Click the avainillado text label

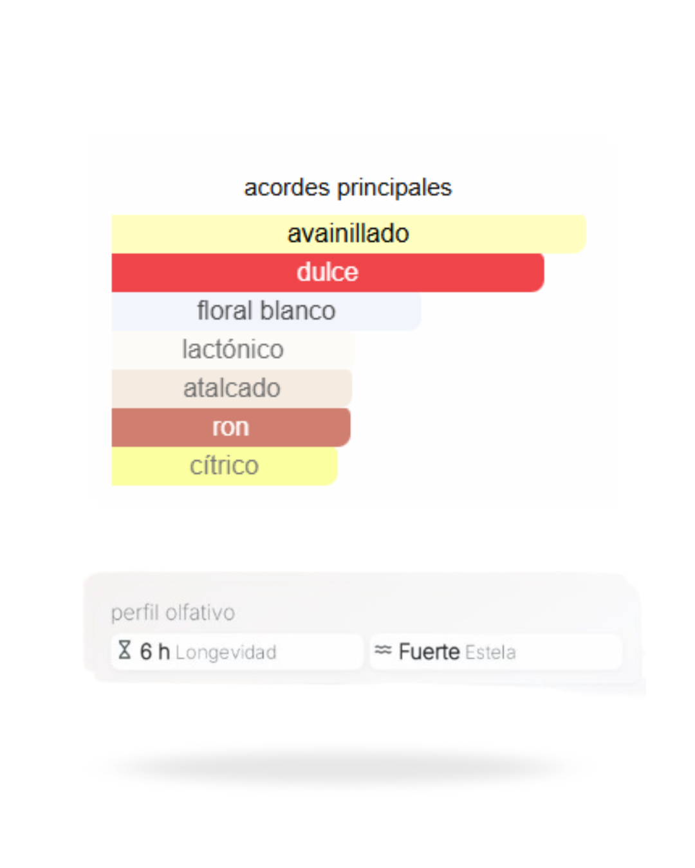pyautogui.click(x=347, y=233)
